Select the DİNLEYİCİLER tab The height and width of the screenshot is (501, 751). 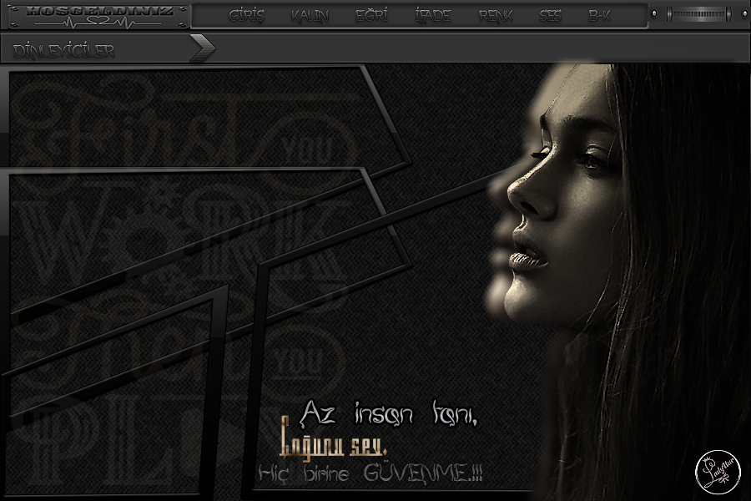(64, 50)
